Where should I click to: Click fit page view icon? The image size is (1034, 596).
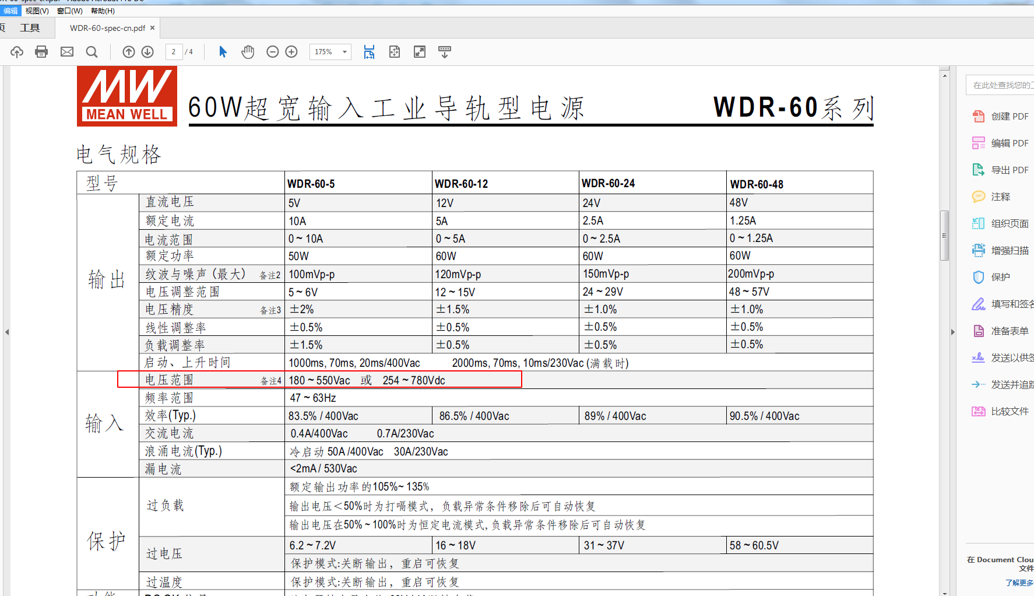(395, 52)
